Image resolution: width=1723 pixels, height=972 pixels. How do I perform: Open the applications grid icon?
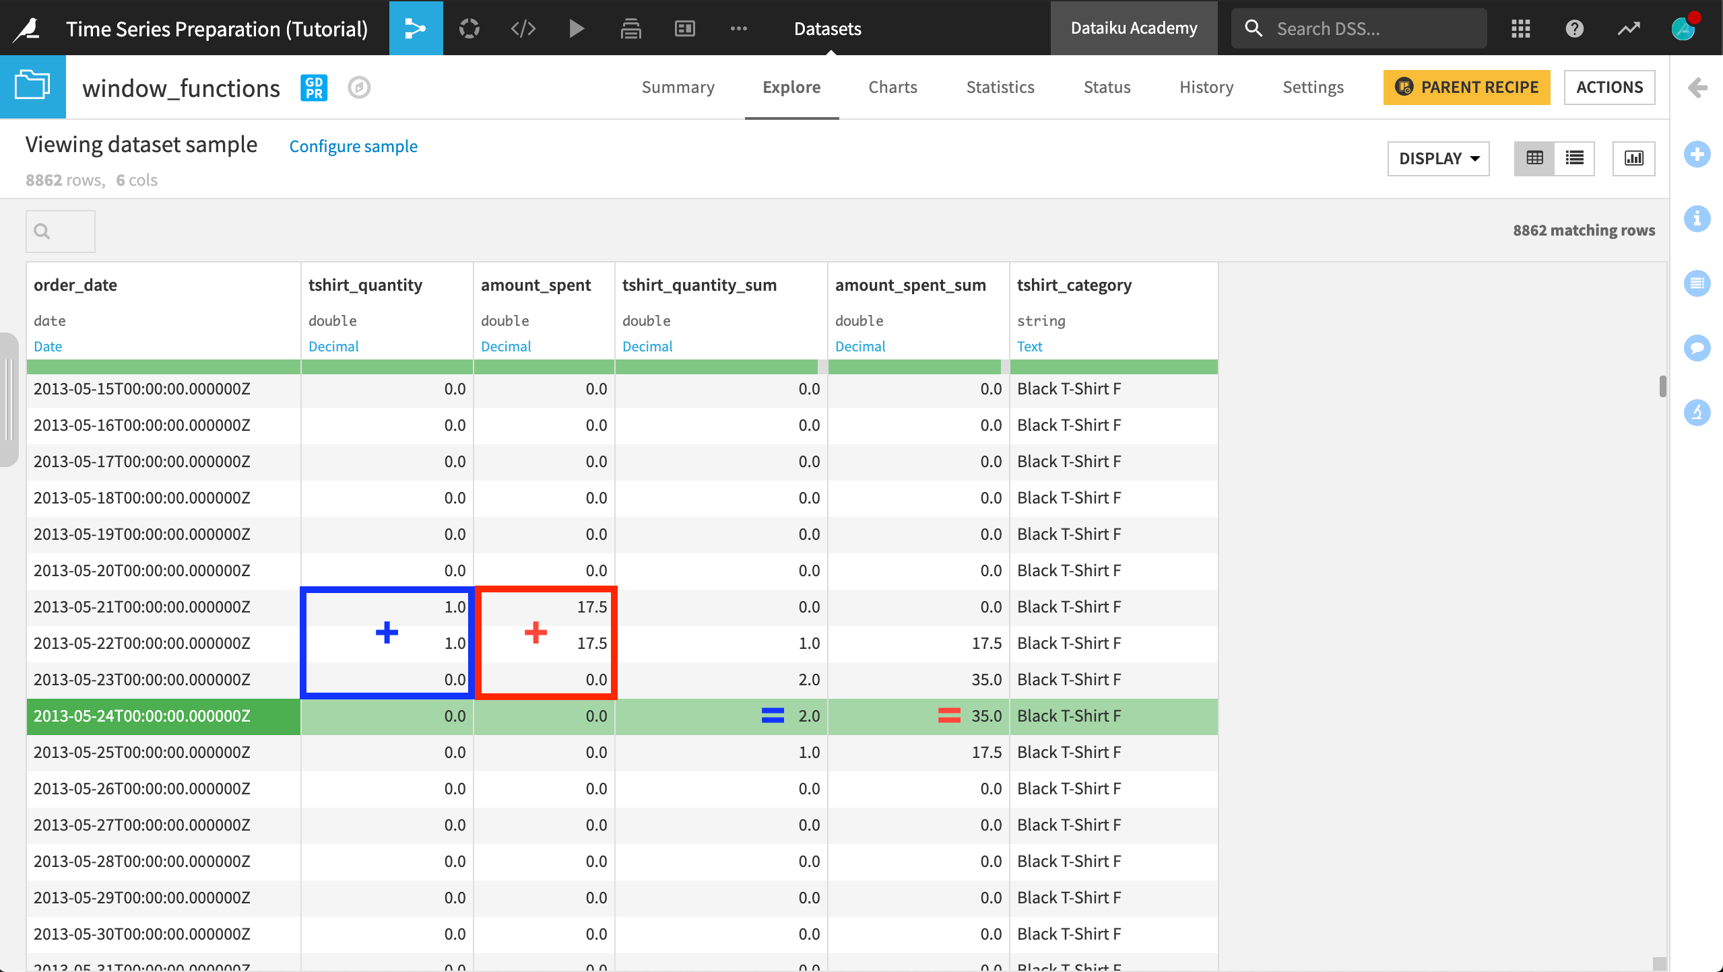click(x=1520, y=28)
